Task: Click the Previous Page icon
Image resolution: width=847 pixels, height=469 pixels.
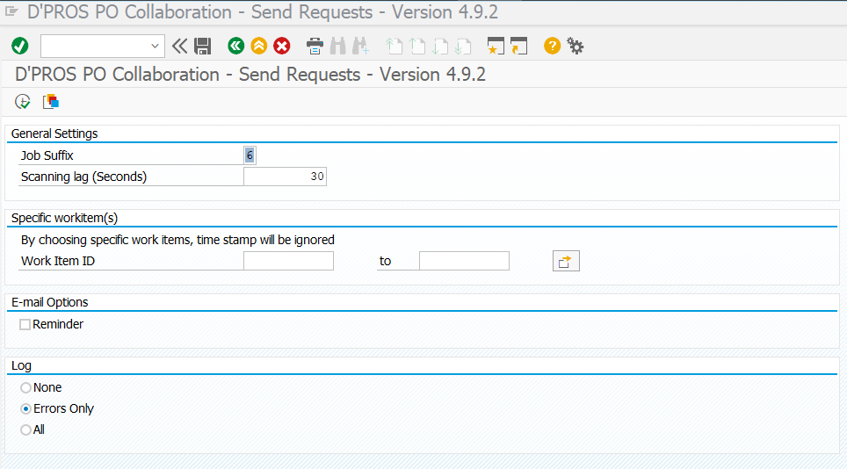Action: click(417, 46)
